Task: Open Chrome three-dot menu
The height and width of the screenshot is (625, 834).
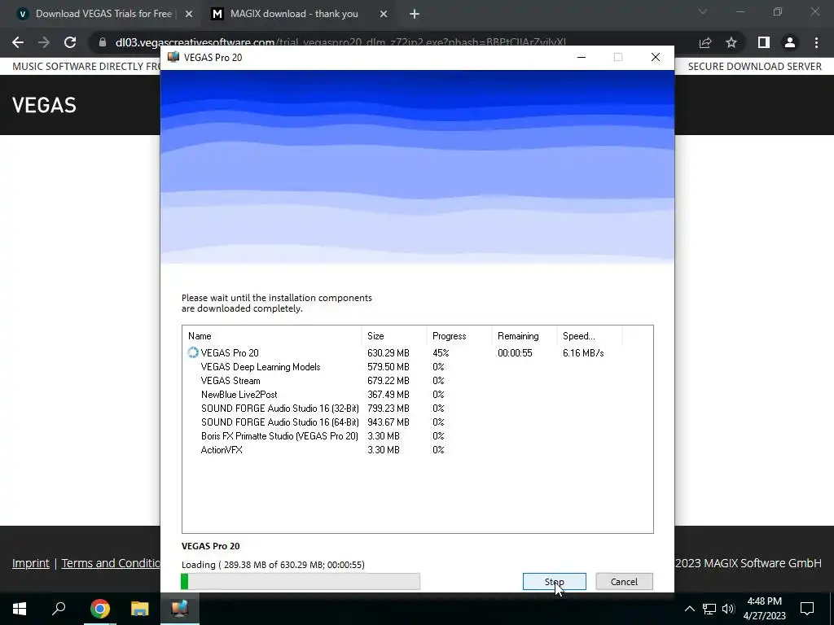Action: [816, 42]
